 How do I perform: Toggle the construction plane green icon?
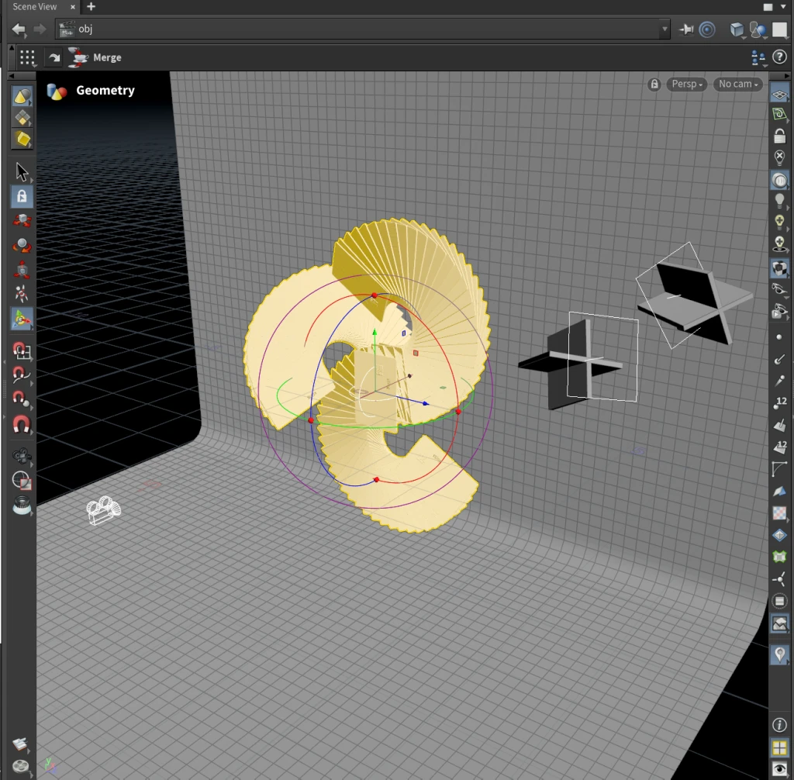point(780,115)
